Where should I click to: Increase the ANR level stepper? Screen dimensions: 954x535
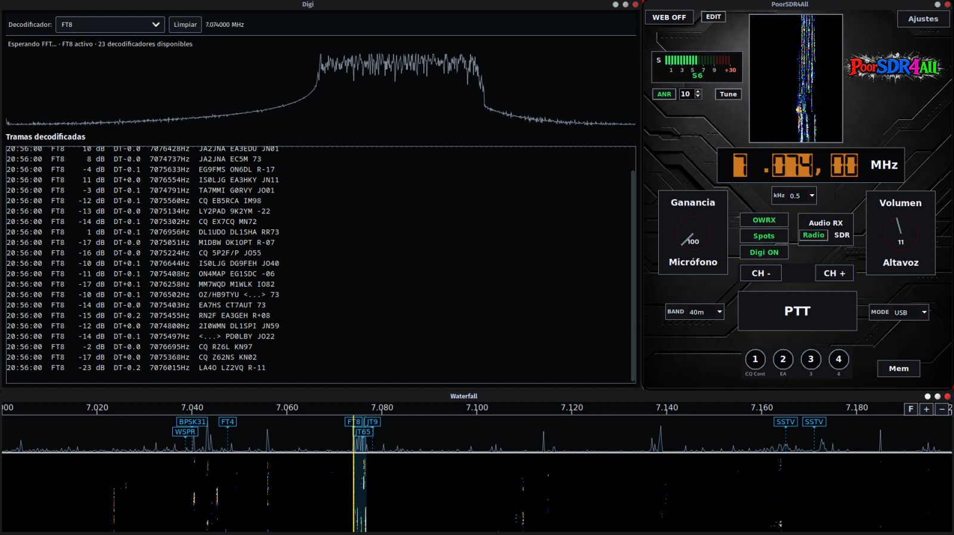point(698,92)
